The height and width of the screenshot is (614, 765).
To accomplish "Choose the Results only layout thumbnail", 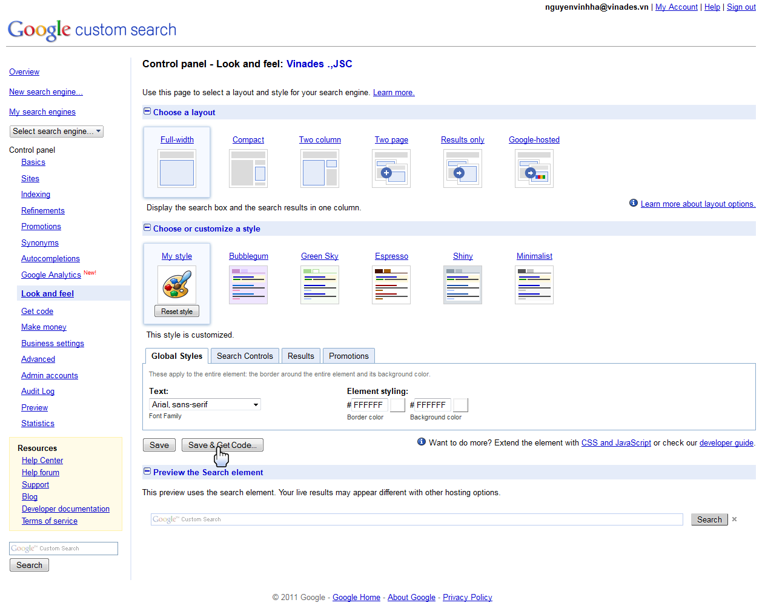I will click(x=463, y=169).
